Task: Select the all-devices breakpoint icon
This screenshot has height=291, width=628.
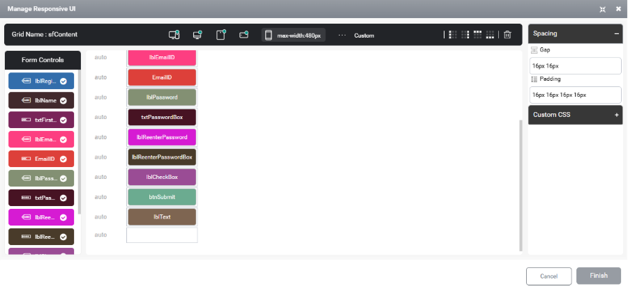Action: [174, 35]
